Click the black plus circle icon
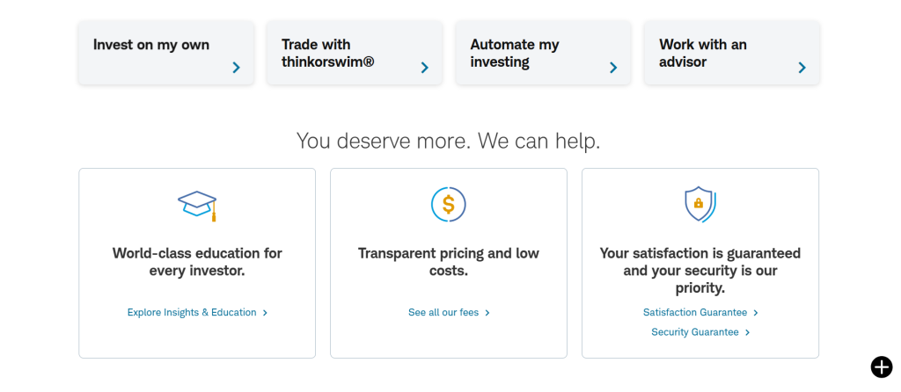The width and height of the screenshot is (901, 392). tap(881, 367)
